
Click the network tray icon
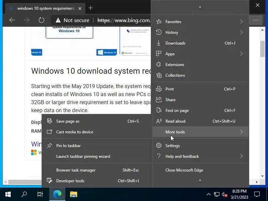tap(216, 194)
